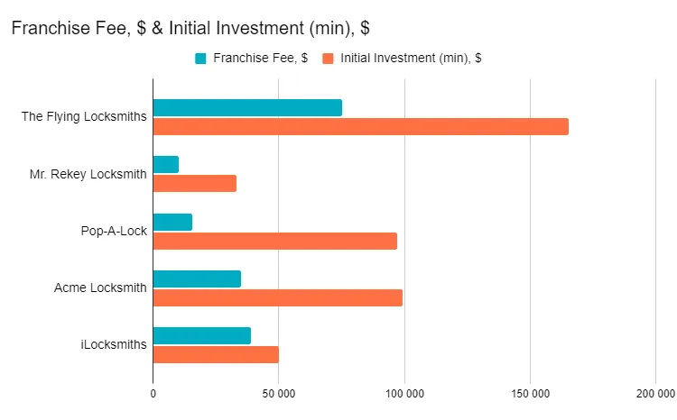Select Mr. Rekey Locksmith orange bar
The image size is (677, 420).
point(195,183)
